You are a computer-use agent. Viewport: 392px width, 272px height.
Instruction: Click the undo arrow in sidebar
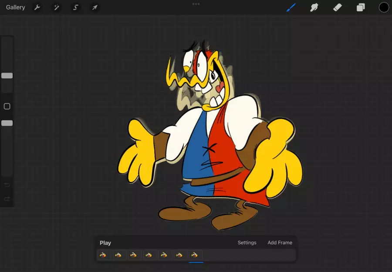7,185
